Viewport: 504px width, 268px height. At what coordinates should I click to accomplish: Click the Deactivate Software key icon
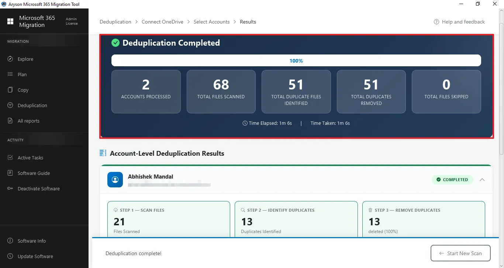(x=10, y=188)
